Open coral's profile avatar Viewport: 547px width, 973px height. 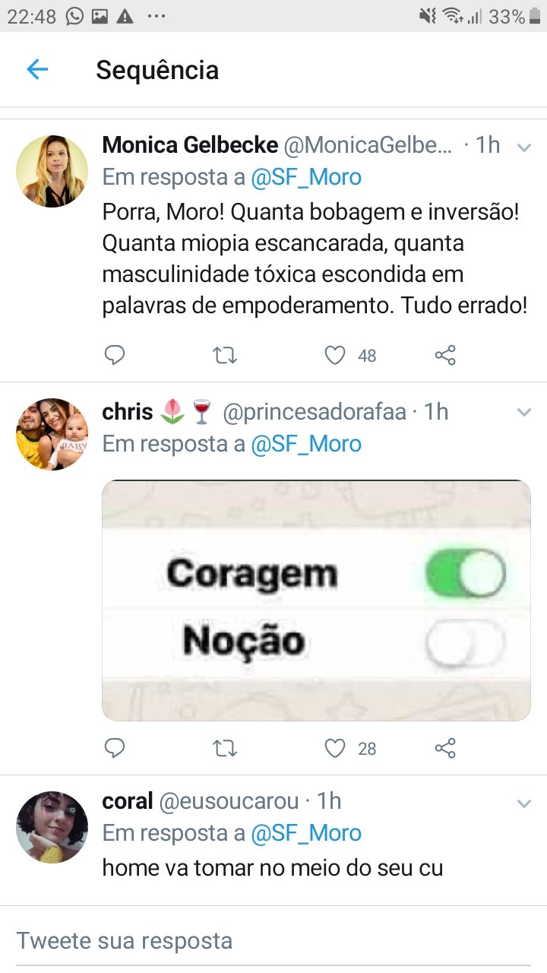(x=52, y=827)
